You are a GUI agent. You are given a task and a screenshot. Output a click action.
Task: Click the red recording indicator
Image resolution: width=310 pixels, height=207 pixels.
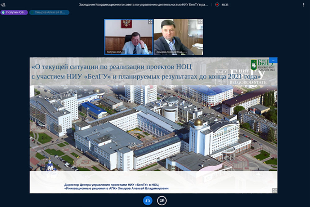[x=217, y=5]
